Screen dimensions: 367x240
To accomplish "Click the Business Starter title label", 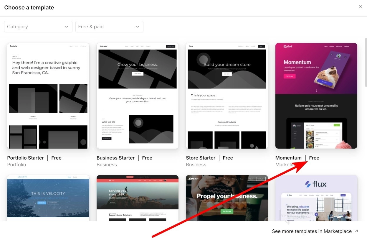I will 115,158.
